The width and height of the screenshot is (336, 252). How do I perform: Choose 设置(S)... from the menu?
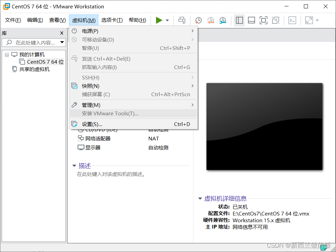[x=133, y=124]
